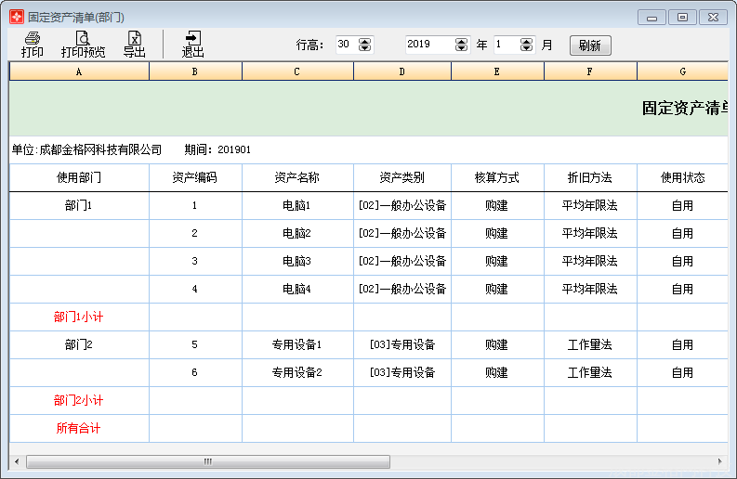The image size is (737, 479).
Task: Decrease row height with down arrow
Action: tap(364, 48)
